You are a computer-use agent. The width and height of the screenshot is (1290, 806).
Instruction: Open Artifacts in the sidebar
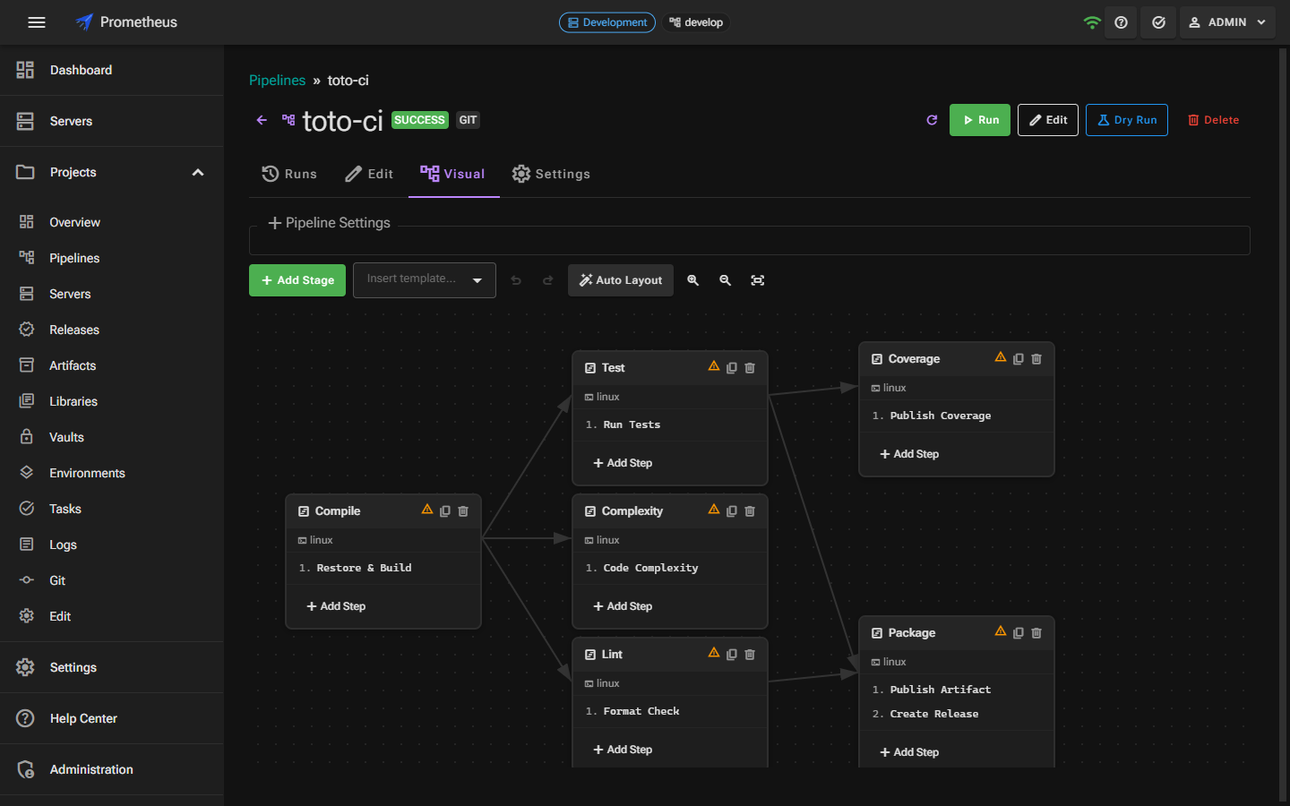[x=111, y=365]
